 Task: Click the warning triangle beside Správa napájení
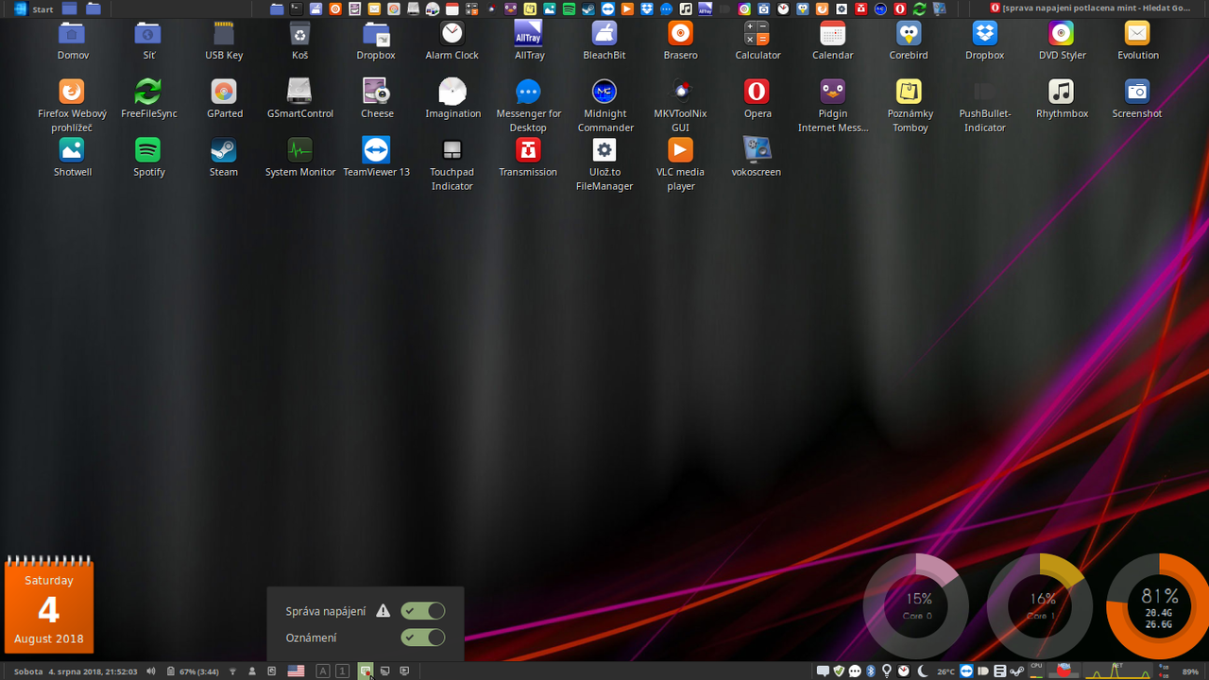pyautogui.click(x=383, y=611)
